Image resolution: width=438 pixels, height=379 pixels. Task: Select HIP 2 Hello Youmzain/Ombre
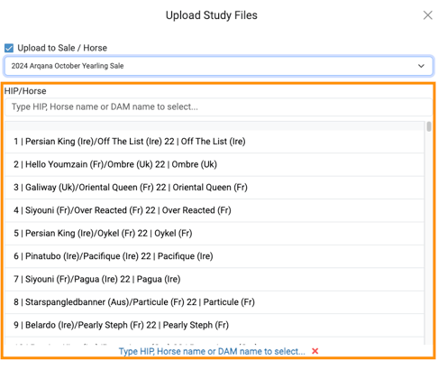tap(214, 164)
